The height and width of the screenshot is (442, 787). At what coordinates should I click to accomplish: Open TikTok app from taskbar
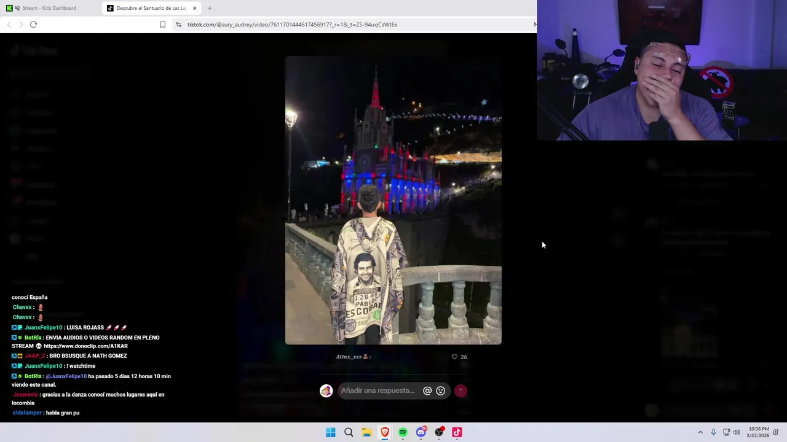[457, 432]
